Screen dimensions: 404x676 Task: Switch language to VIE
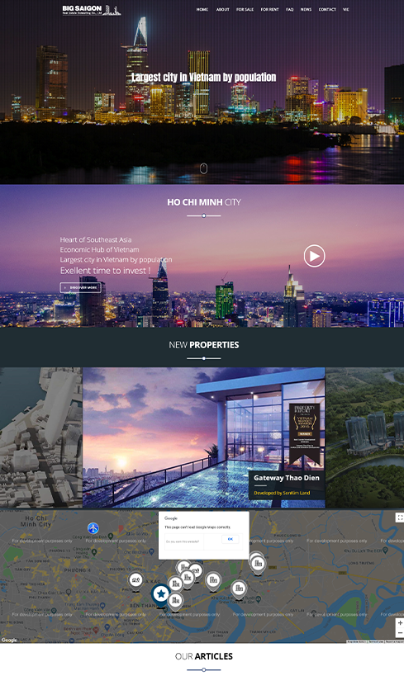coord(345,9)
